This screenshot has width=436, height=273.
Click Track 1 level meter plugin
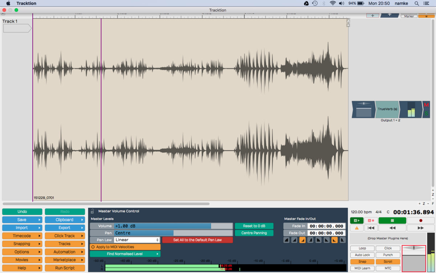click(x=411, y=110)
